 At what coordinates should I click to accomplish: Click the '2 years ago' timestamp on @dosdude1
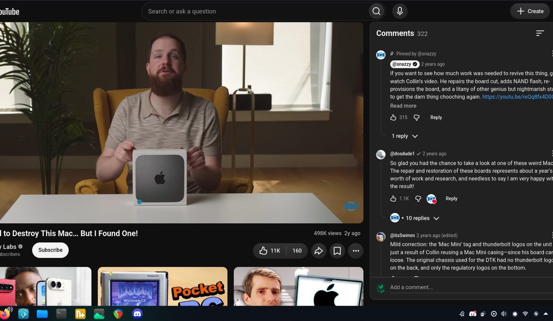click(x=434, y=154)
